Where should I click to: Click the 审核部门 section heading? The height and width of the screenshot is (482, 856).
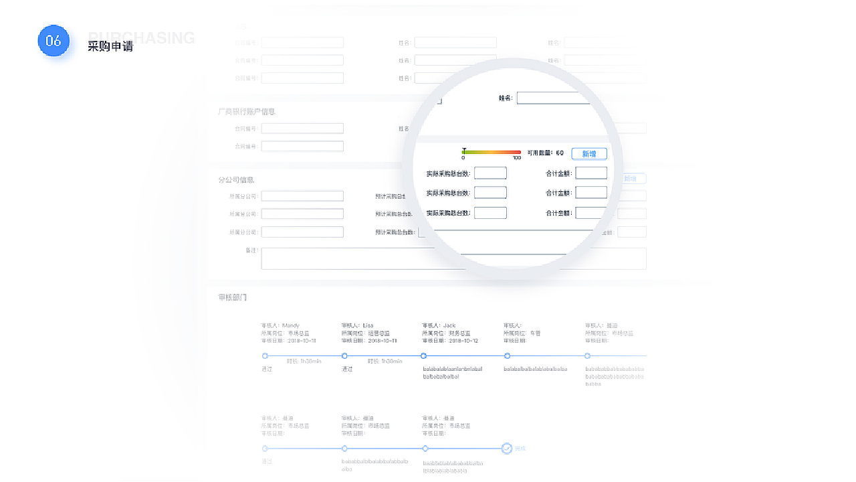pyautogui.click(x=233, y=297)
